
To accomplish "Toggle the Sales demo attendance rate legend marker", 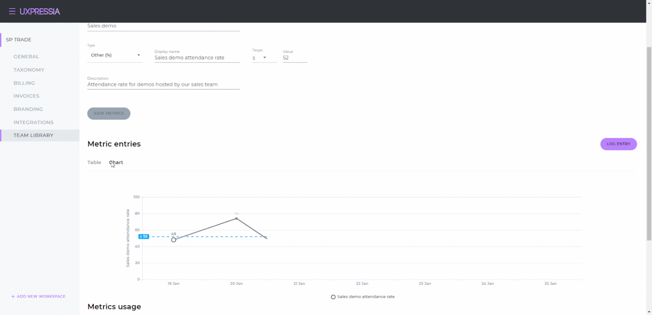I will point(333,297).
